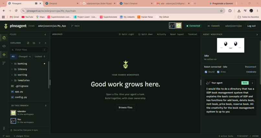Open the browser tab search dropdown
261x138 pixels.
pyautogui.click(x=3, y=3)
